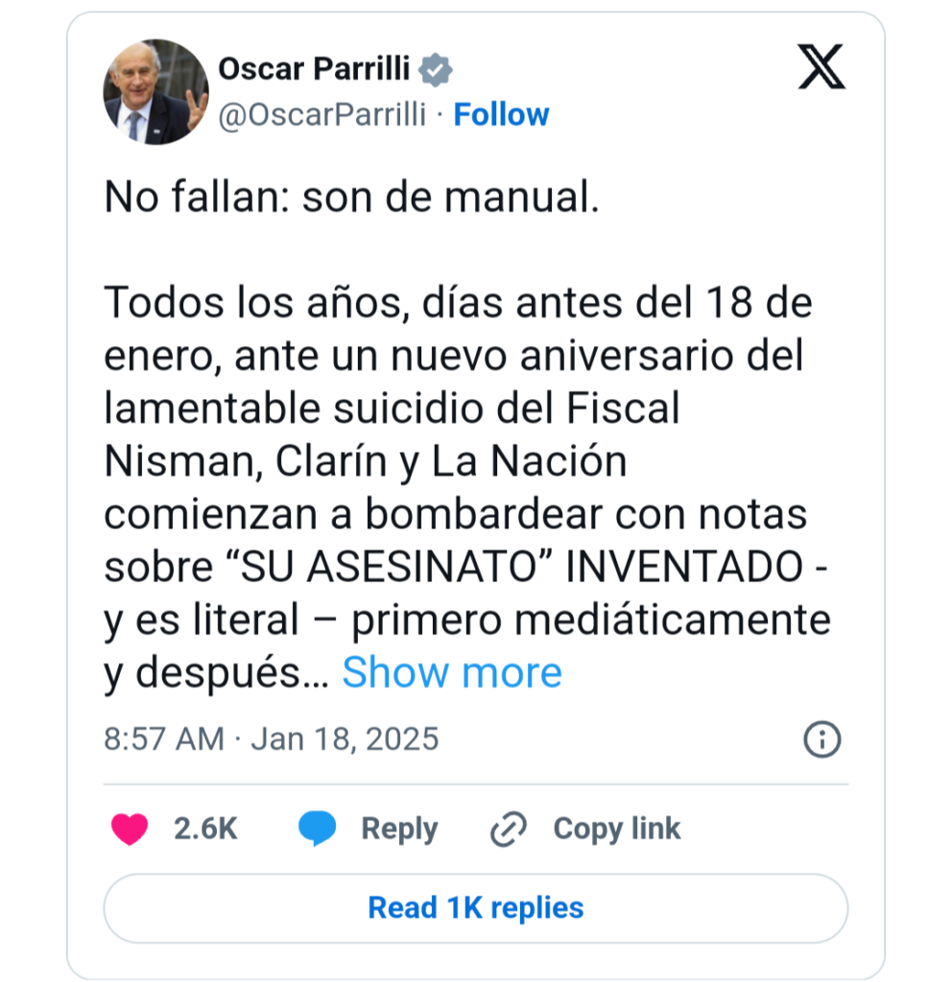Follow the @OscarParrilli account
Screen dimensions: 952x982
(501, 115)
